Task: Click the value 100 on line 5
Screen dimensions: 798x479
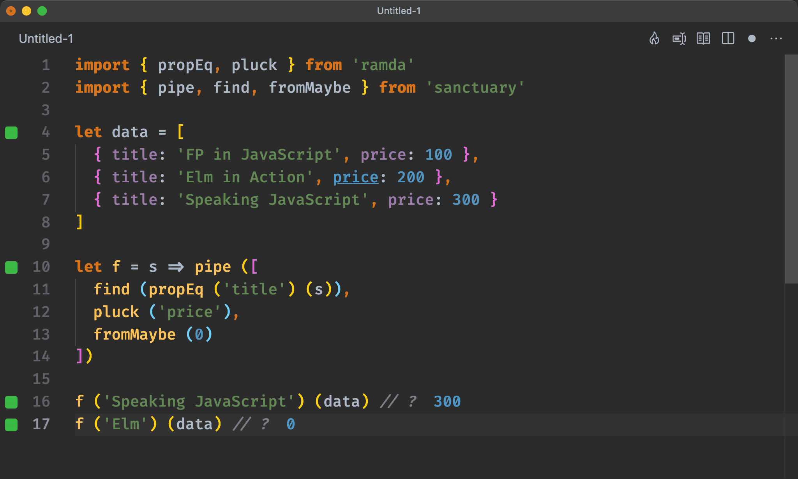Action: (438, 155)
